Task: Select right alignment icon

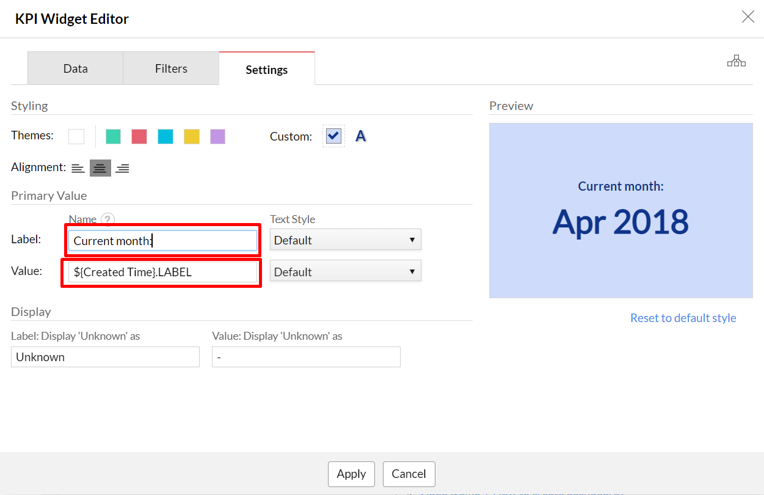Action: point(122,168)
